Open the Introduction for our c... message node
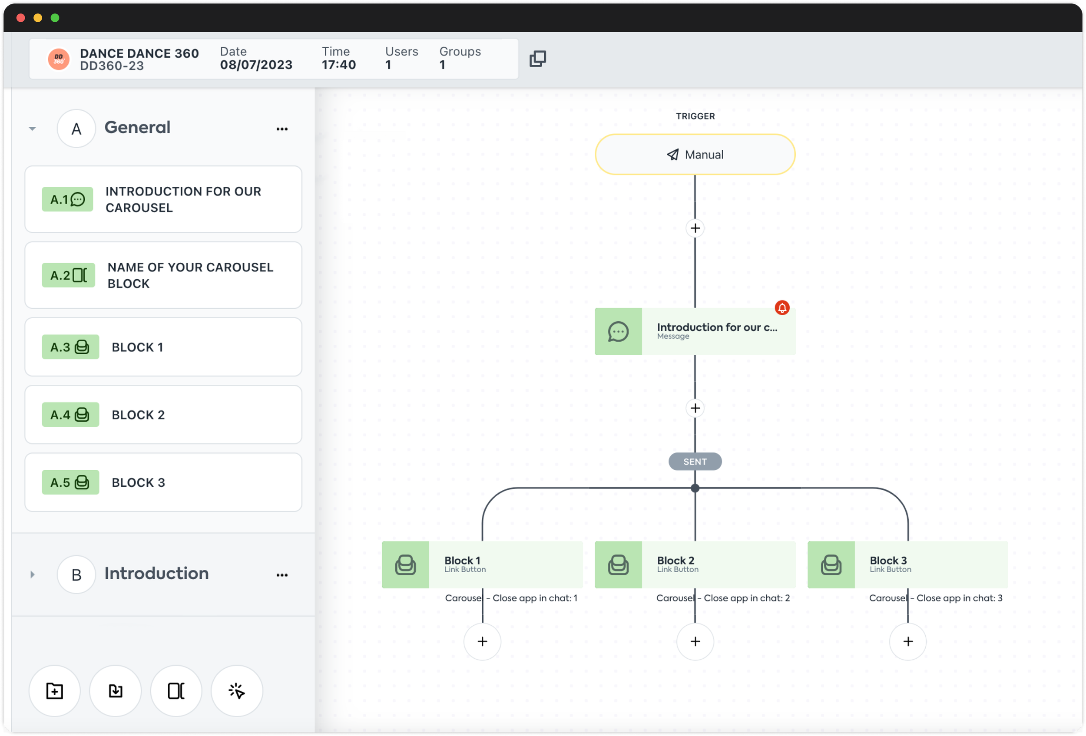Screen dimensions: 1086x736 (695, 332)
